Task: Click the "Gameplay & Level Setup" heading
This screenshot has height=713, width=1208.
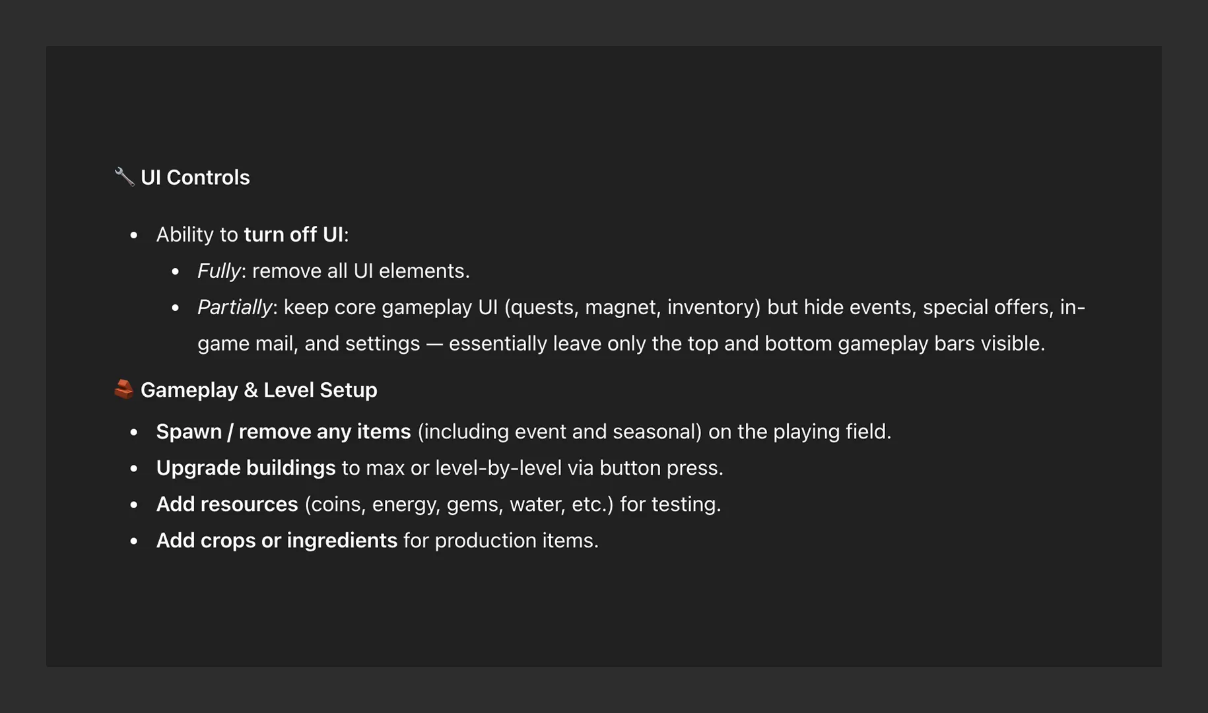Action: click(259, 390)
